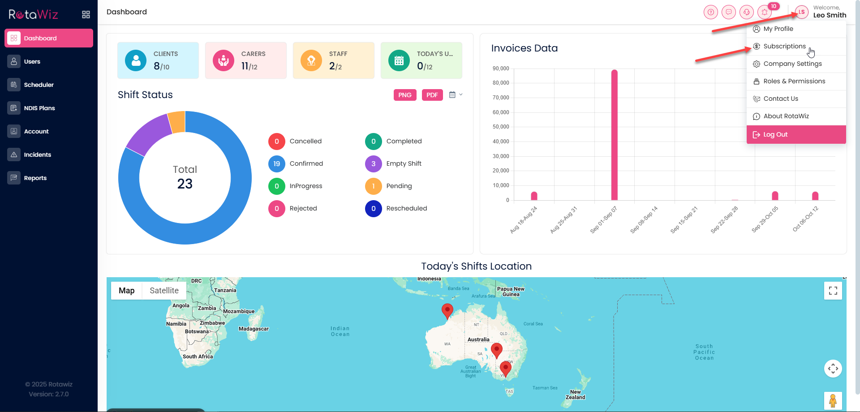Go to Incidents in sidebar

[x=37, y=154]
